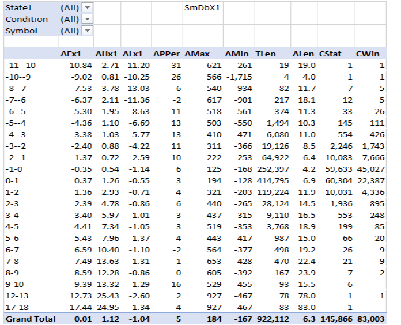Select the -11--10 row label
Image resolution: width=401 pixels, height=325 pixels.
(x=21, y=66)
